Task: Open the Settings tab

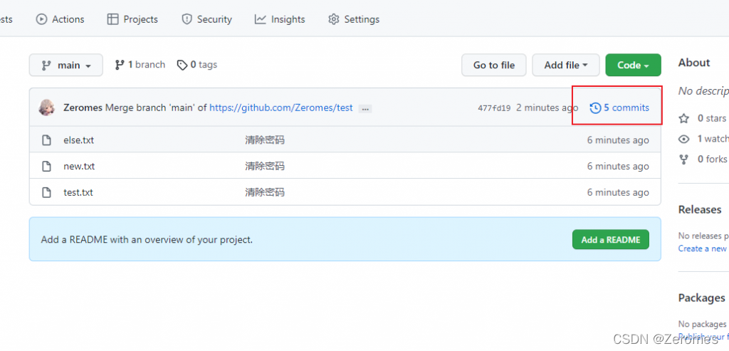Action: coord(354,19)
